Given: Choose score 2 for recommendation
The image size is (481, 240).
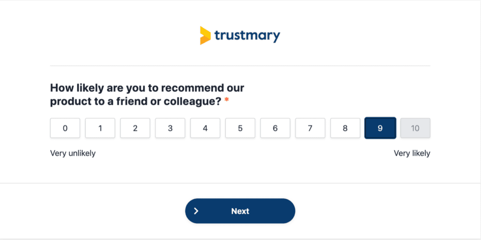Looking at the screenshot, I should (135, 128).
